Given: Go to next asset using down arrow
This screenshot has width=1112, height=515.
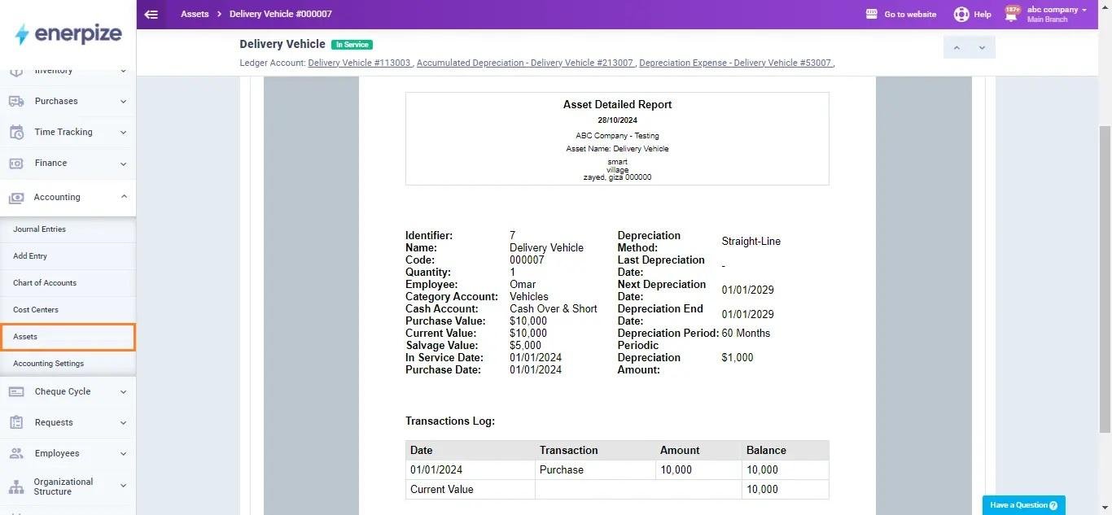Looking at the screenshot, I should pyautogui.click(x=982, y=48).
